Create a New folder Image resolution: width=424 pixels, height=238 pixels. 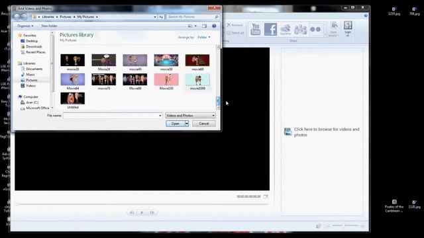49,26
